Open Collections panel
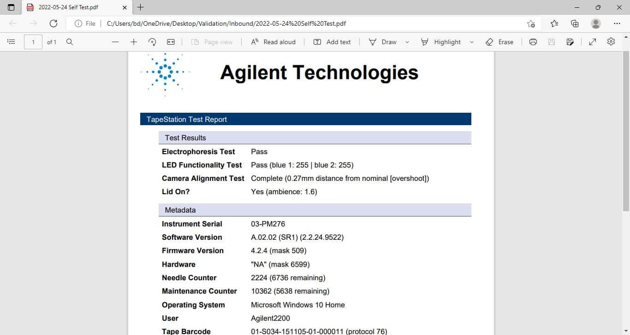 point(575,23)
